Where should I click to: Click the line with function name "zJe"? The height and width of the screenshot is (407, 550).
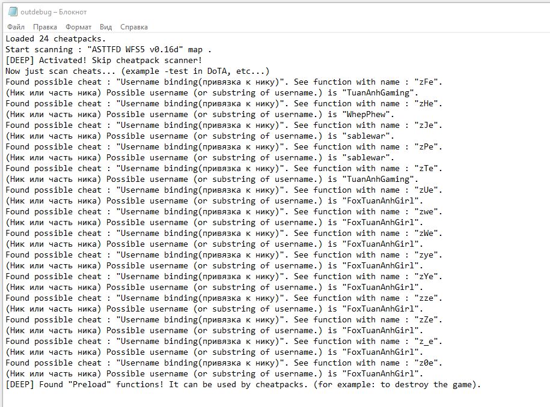tap(224, 125)
